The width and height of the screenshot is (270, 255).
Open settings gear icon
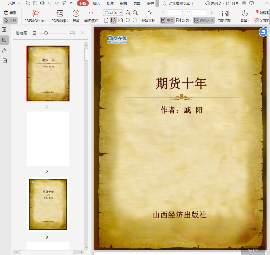[244, 3]
